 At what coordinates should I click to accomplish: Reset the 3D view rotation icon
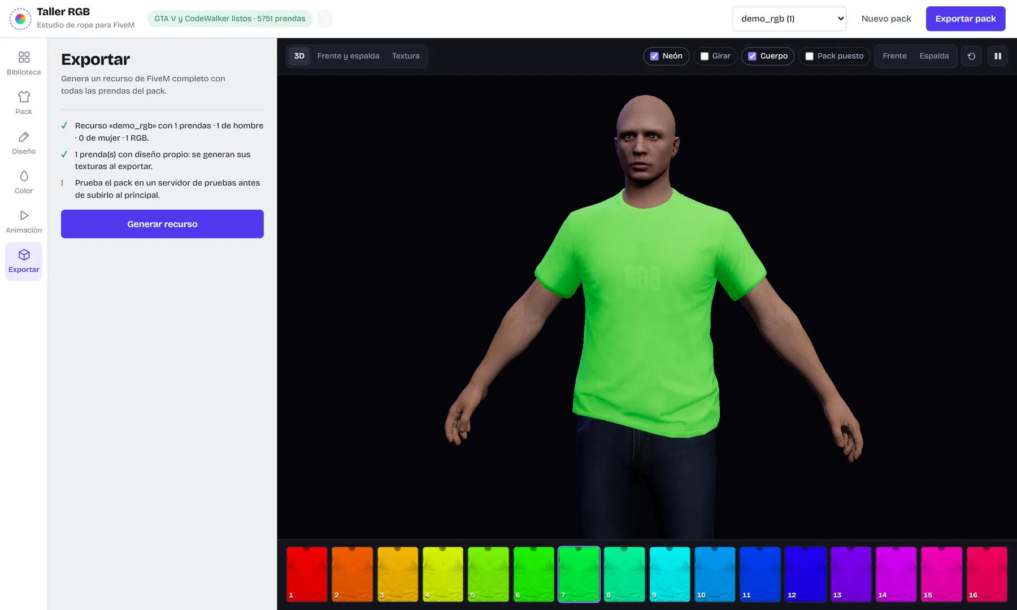(971, 56)
